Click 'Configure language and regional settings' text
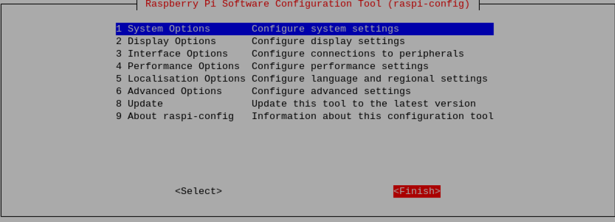Image resolution: width=615 pixels, height=222 pixels. pyautogui.click(x=369, y=79)
